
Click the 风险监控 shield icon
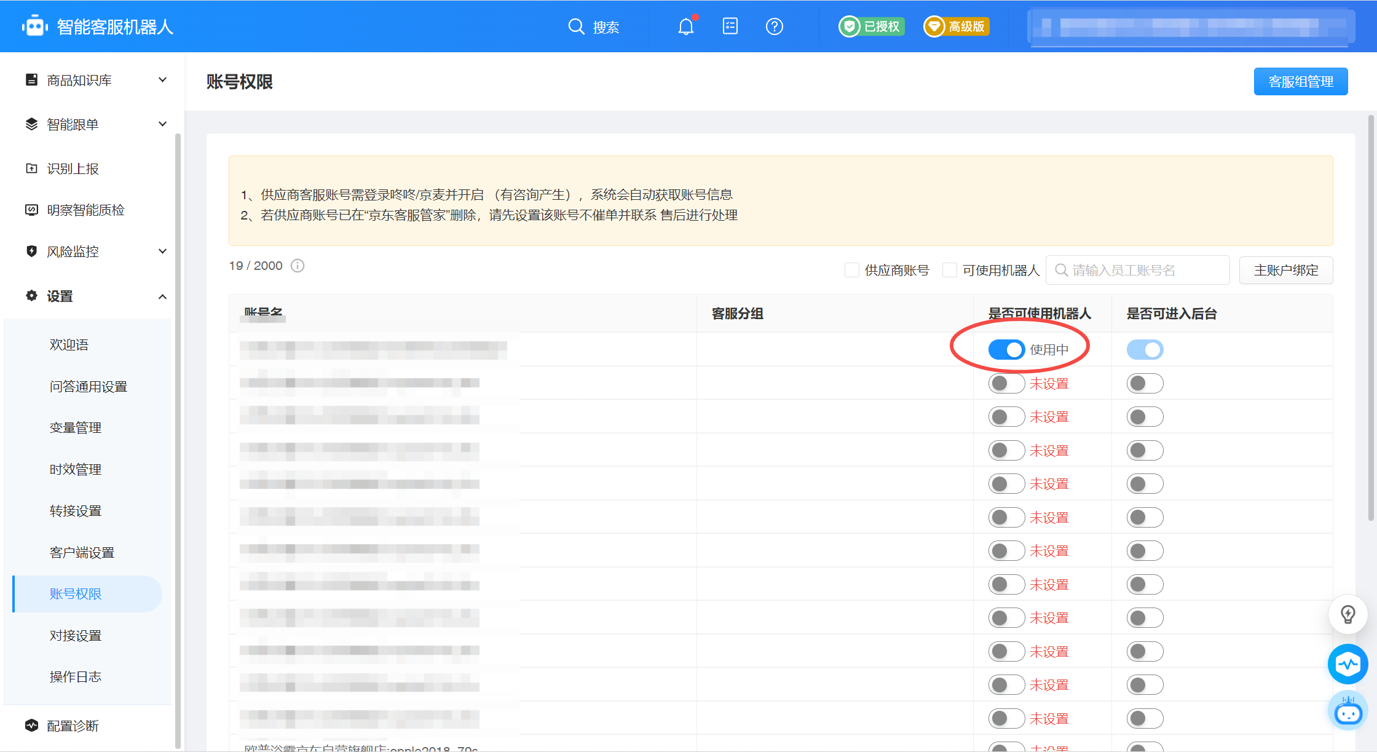point(31,251)
